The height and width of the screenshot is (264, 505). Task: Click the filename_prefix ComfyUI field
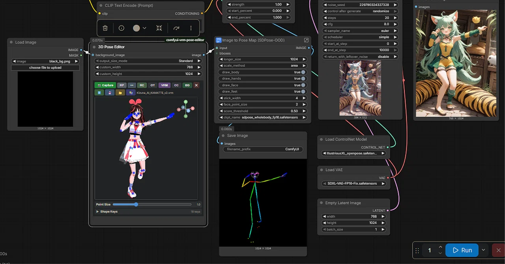(x=262, y=149)
